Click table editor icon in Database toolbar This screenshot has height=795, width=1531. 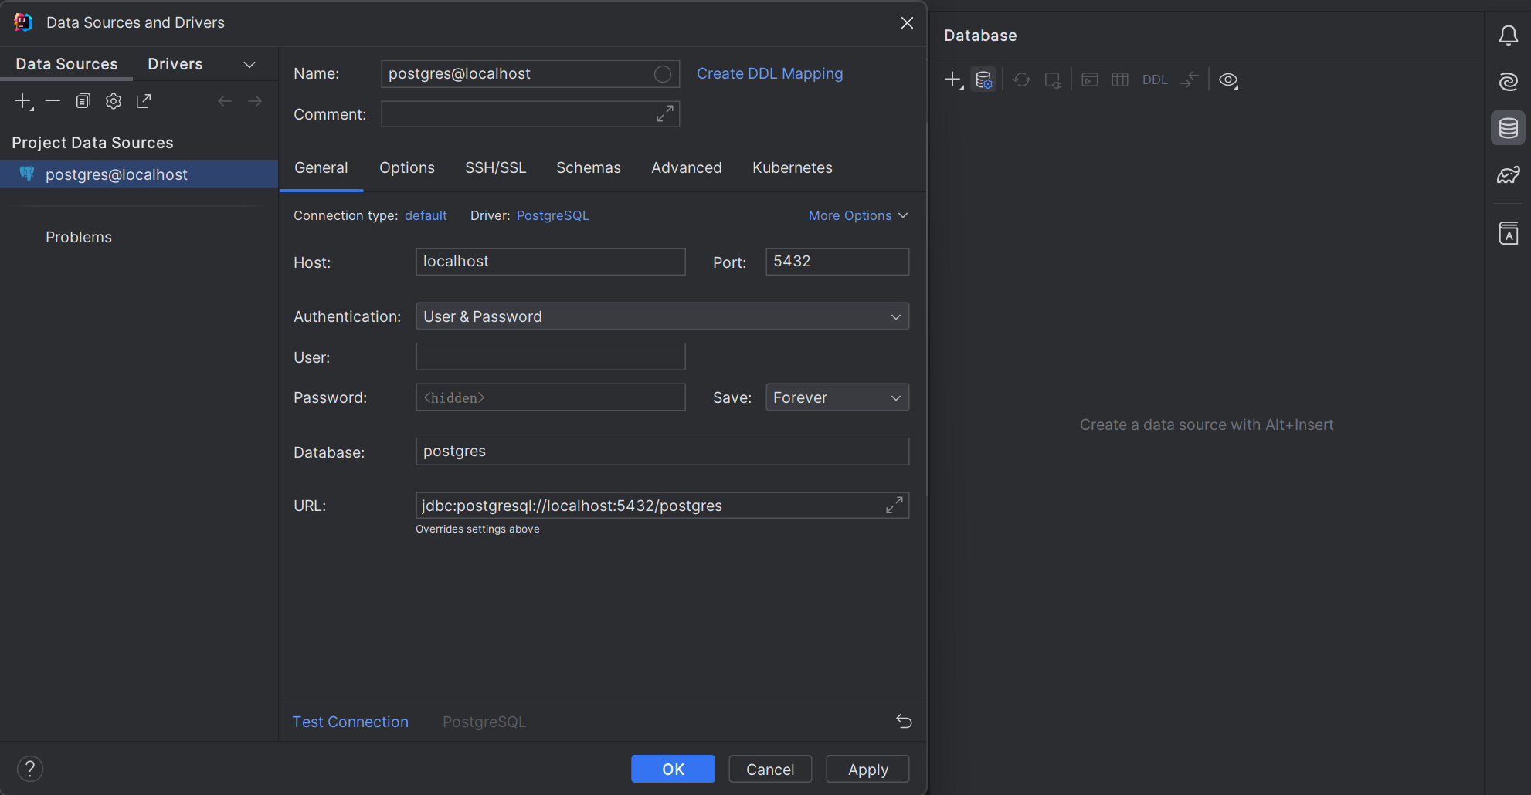(1120, 79)
